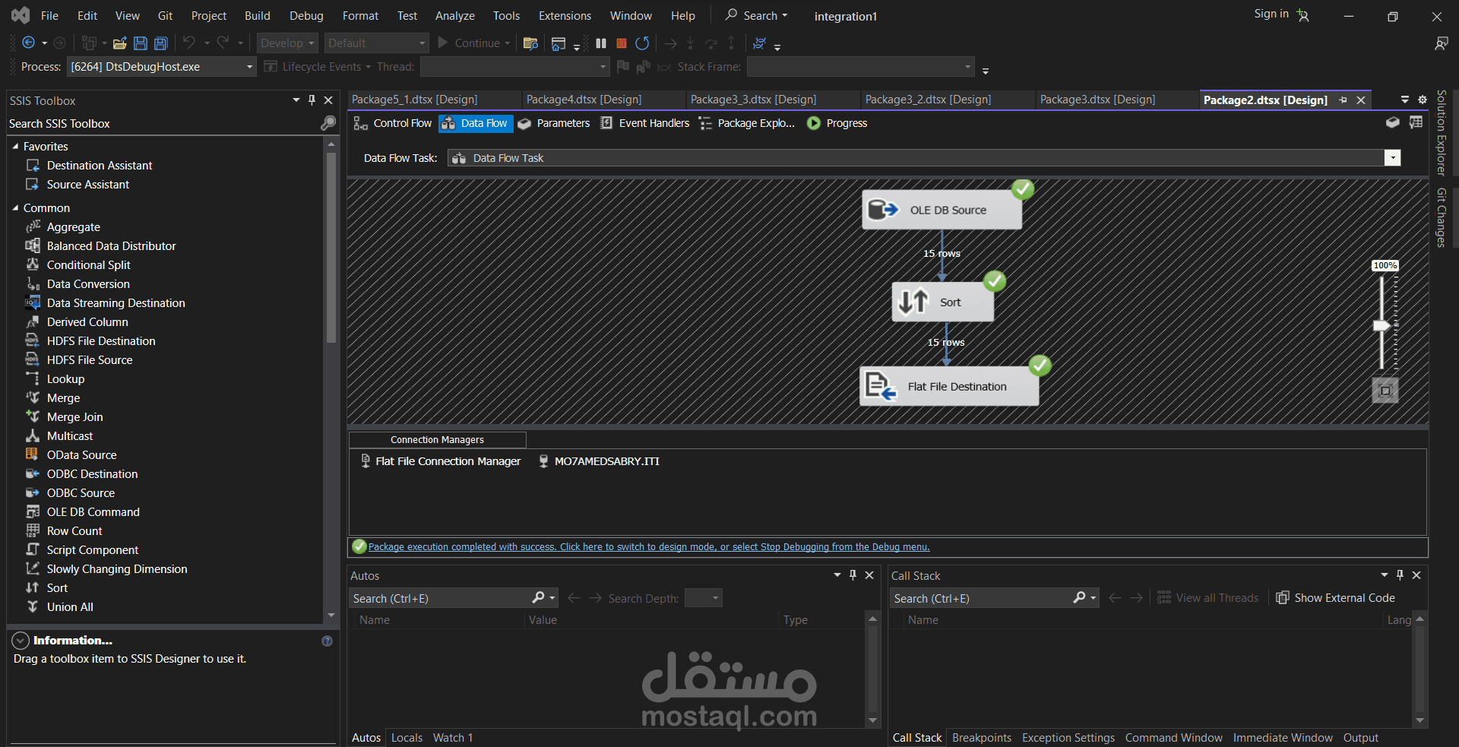Open the Solution Explorer side tab
The width and height of the screenshot is (1459, 747).
(1442, 133)
